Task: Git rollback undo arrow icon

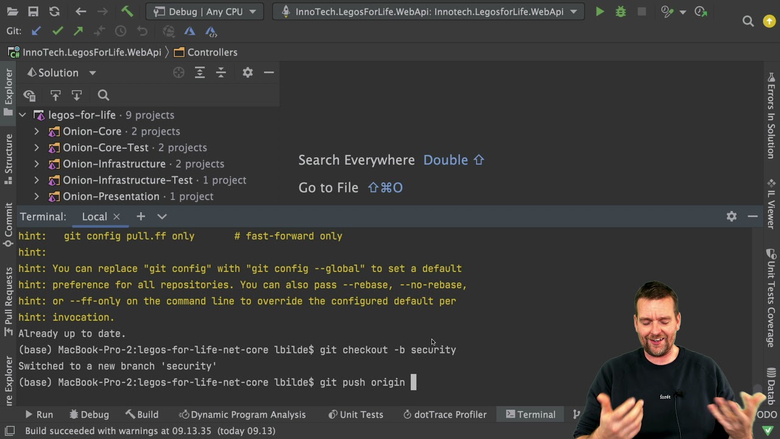Action: click(x=142, y=31)
